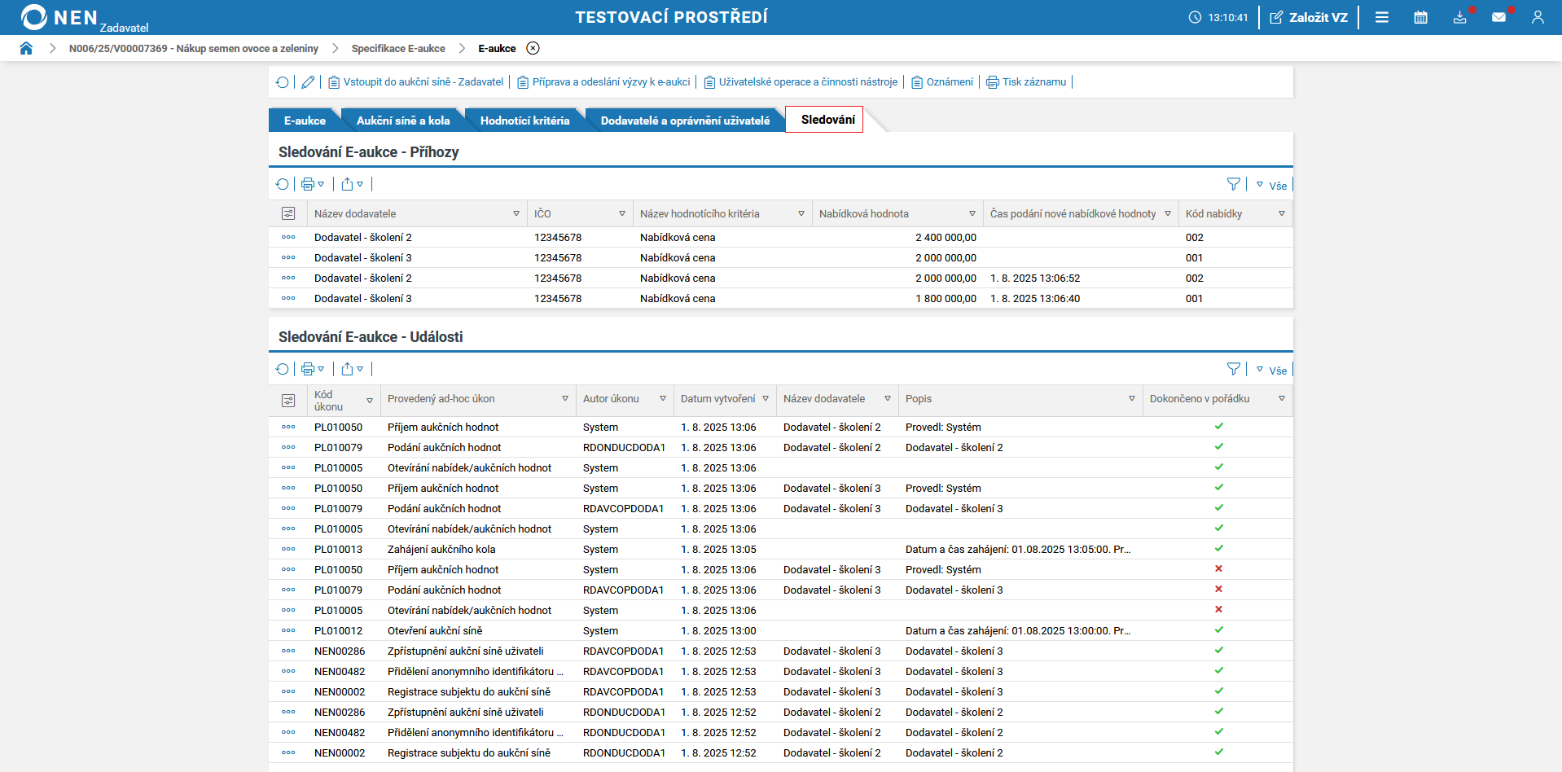Click Vstoupit do aukční síně - Zadavatel

(x=415, y=82)
